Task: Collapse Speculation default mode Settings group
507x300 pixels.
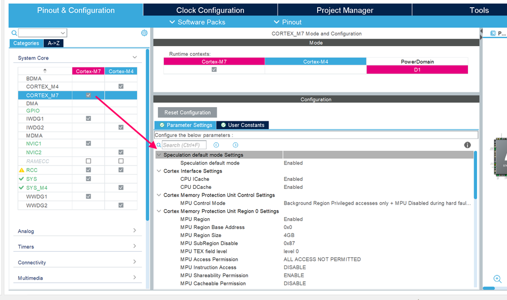Action: pos(159,155)
